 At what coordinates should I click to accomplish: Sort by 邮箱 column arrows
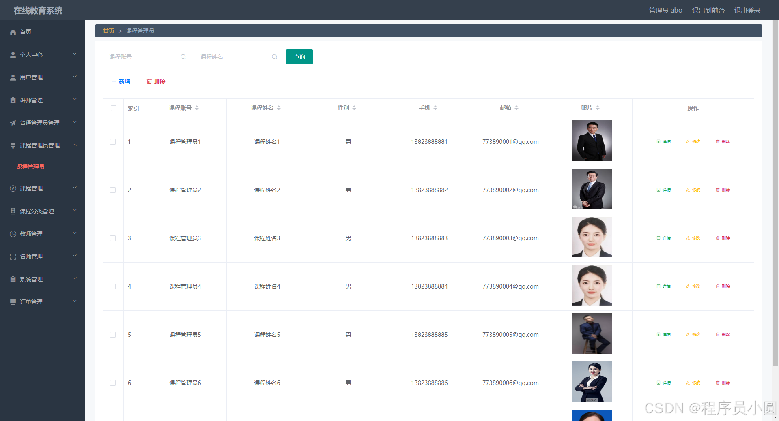tap(516, 108)
